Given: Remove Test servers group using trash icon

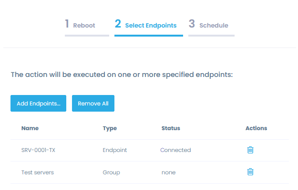Looking at the screenshot, I should click(x=250, y=172).
